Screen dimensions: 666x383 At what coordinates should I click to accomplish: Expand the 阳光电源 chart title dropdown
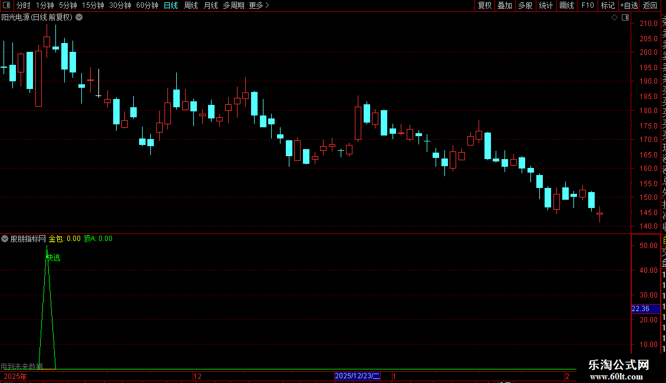(x=79, y=18)
